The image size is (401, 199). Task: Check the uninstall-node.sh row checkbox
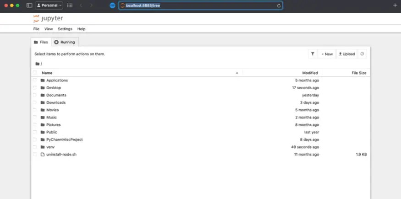35,154
